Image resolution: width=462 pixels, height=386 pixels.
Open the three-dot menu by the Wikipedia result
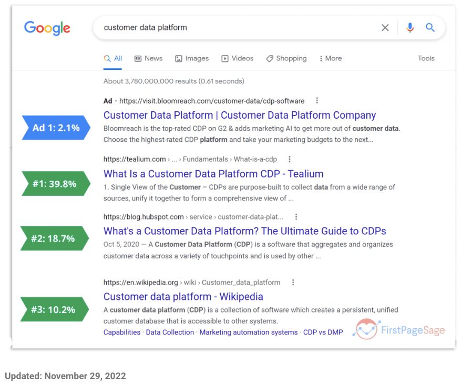coord(293,282)
